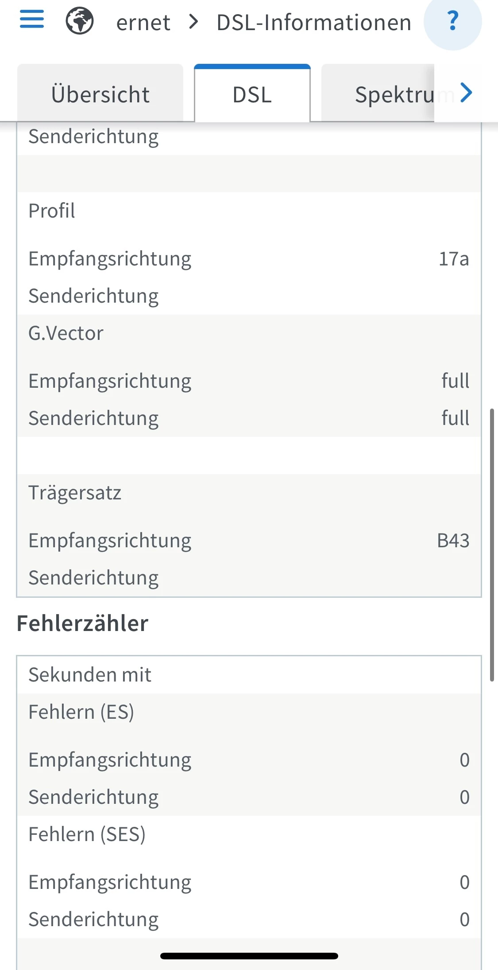Open the hamburger navigation menu
Screen dimensions: 498x970
coord(32,19)
